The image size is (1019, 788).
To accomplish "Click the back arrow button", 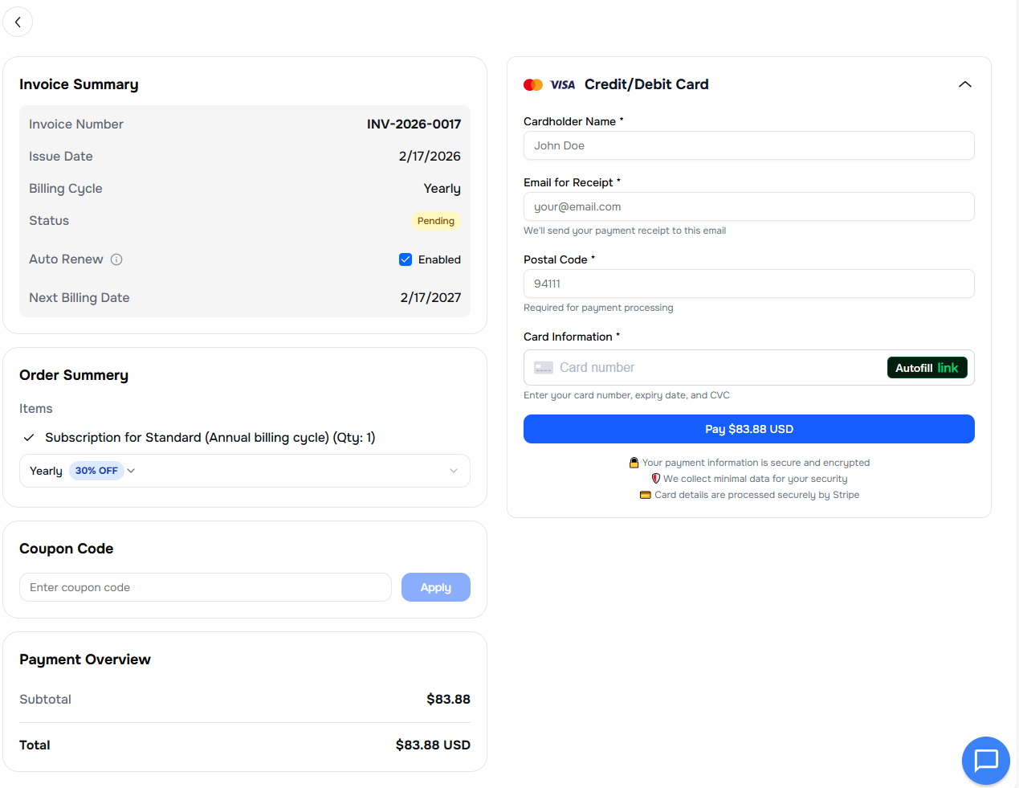I will point(18,22).
